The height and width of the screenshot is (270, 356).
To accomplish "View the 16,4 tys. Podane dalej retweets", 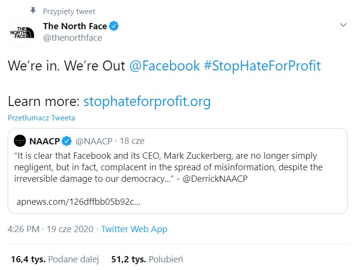I will click(55, 259).
